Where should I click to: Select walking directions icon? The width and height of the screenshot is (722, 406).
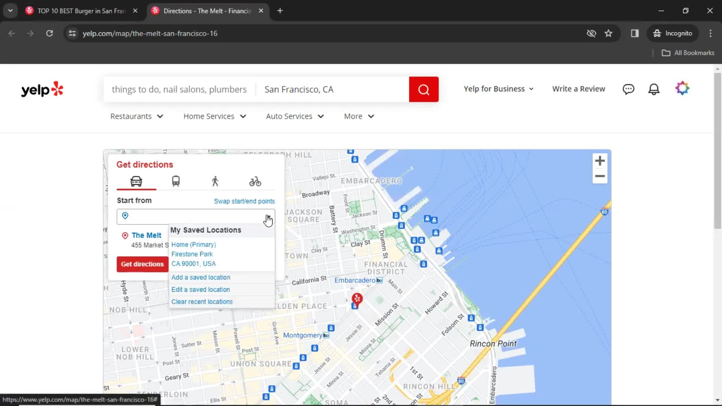[215, 182]
